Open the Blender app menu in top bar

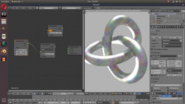[x=17, y=1]
